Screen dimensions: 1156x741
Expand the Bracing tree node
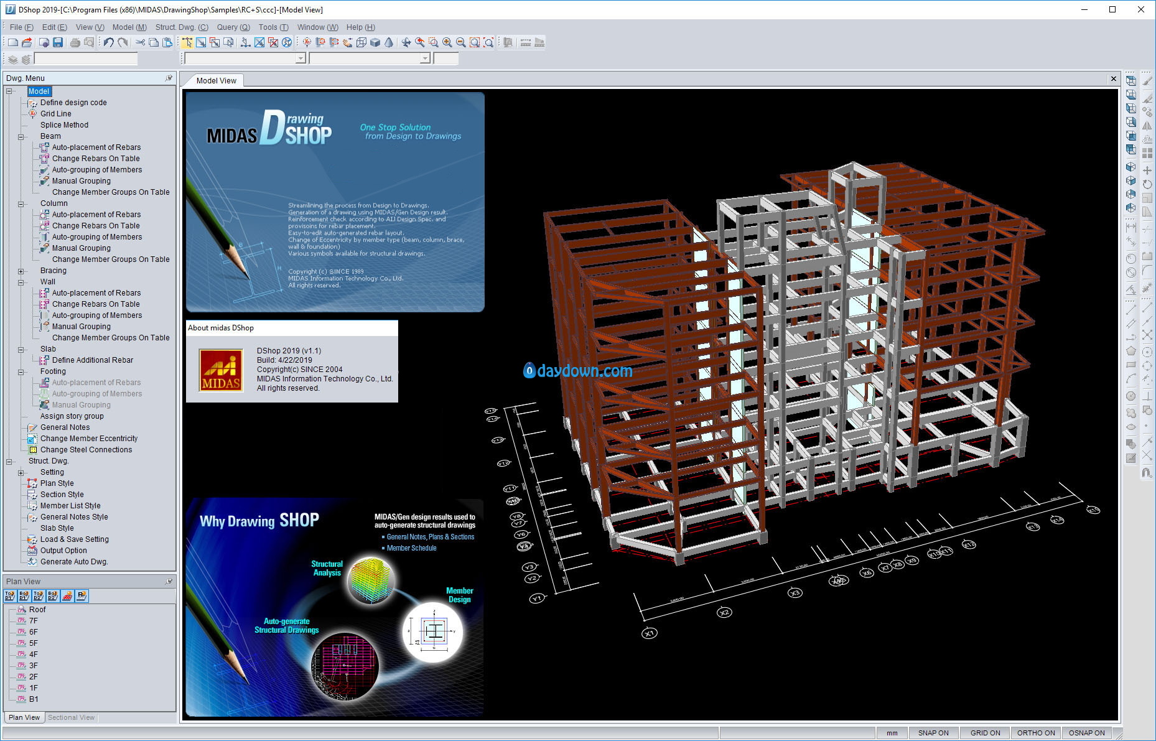coord(21,271)
